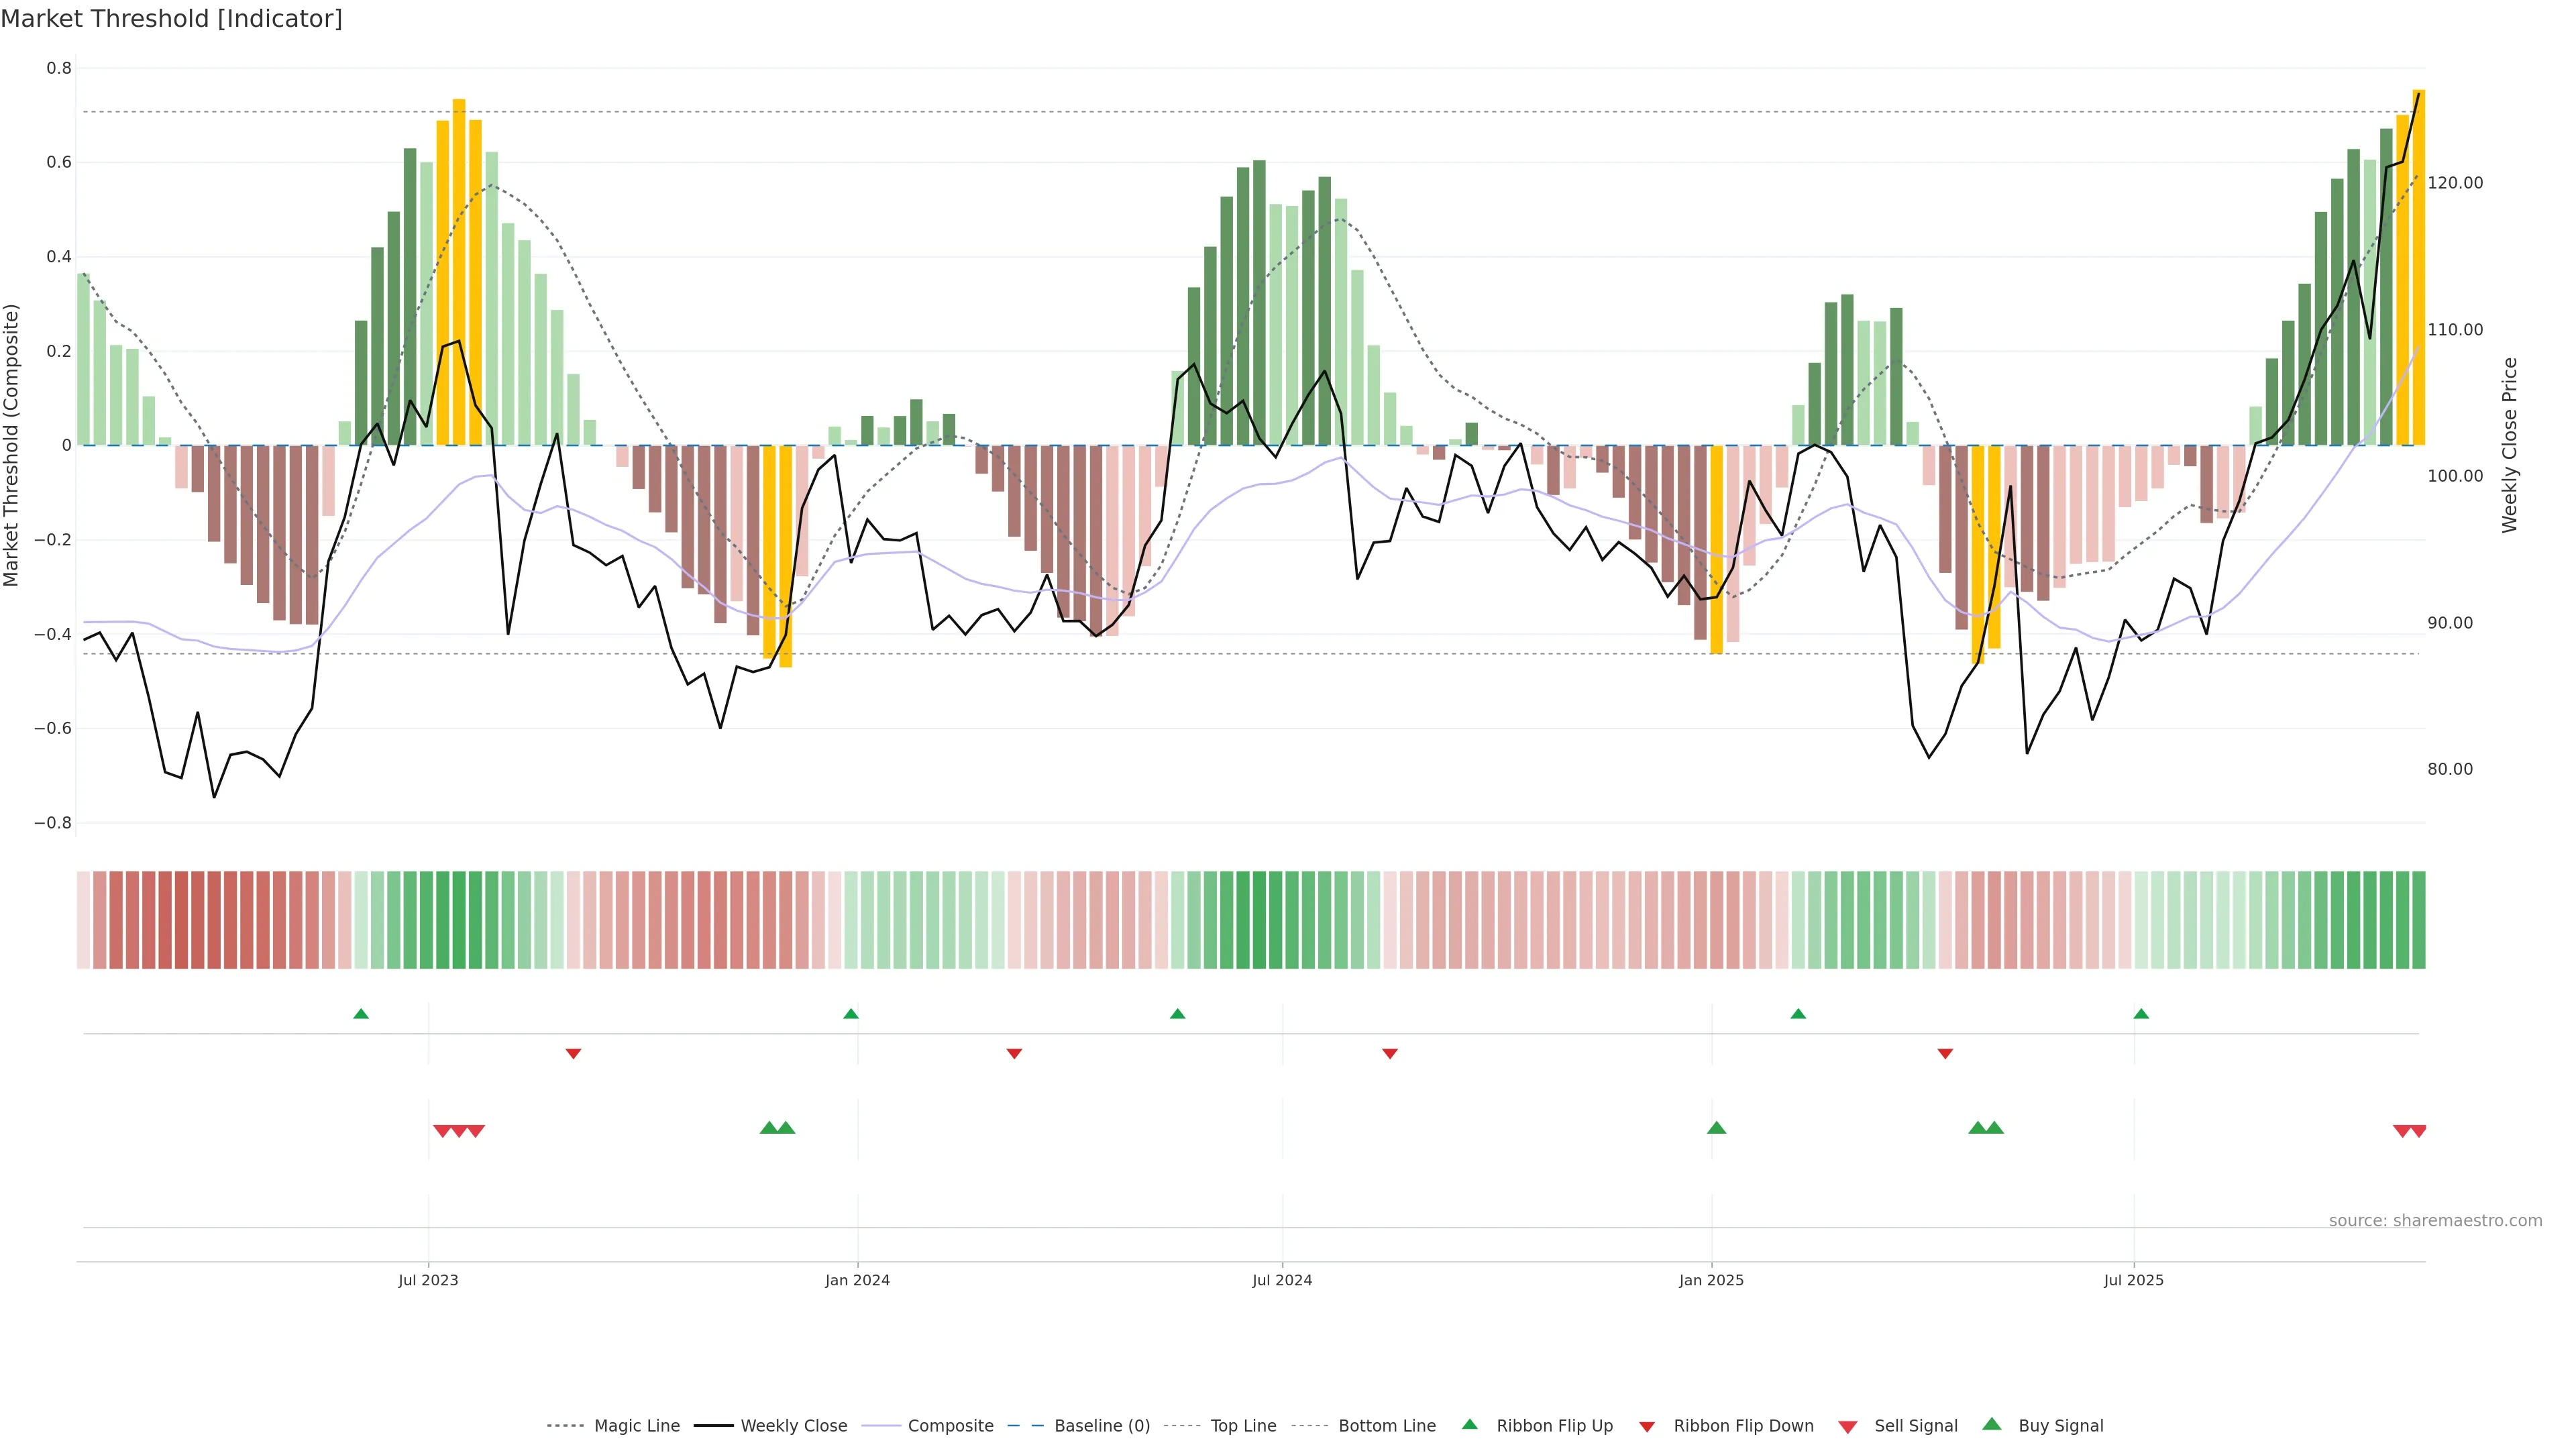The height and width of the screenshot is (1449, 2576).
Task: Click the Ribbon Flip Up legend triangle icon
Action: click(x=1469, y=1424)
